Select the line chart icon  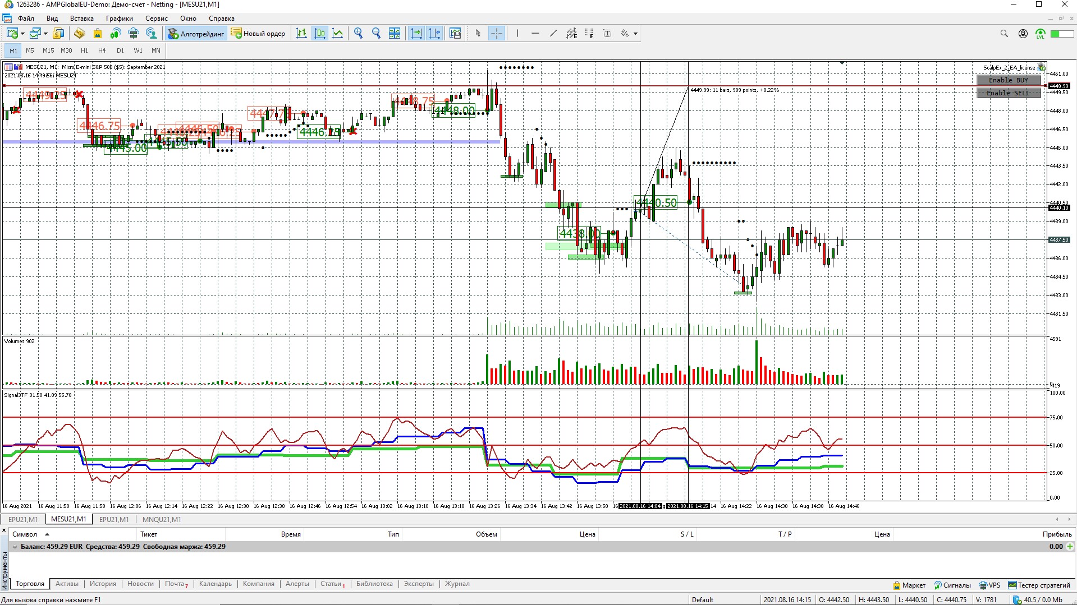pos(337,34)
